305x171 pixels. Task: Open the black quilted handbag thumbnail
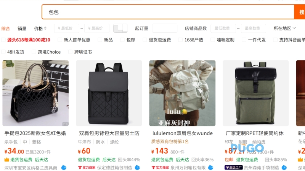(35, 93)
